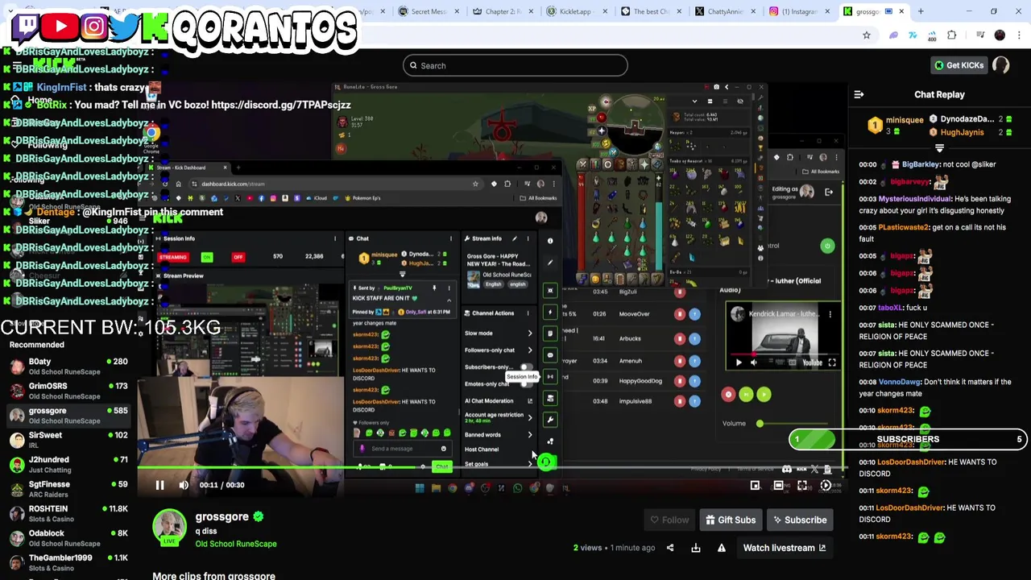1031x580 pixels.
Task: Mute the clip audio
Action: click(184, 485)
